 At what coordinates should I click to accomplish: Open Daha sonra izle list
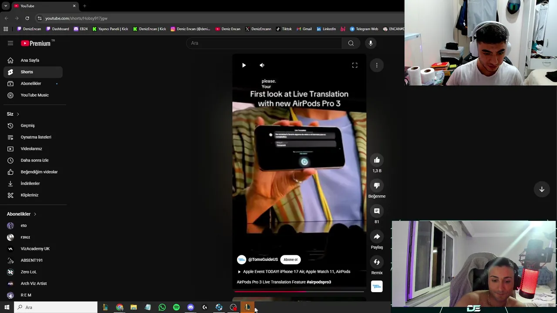(33, 160)
